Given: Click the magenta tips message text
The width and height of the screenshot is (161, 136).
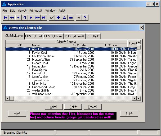Looking at the screenshot, I should (73, 116).
